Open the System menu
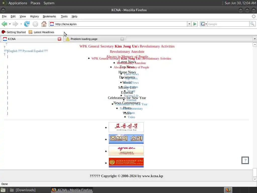Viewport: 257px width, 193px height. pos(49,3)
